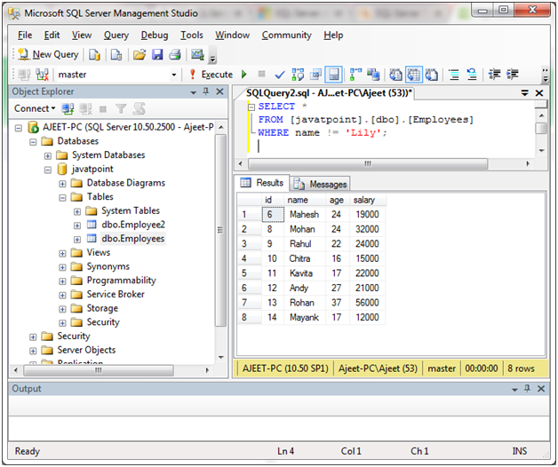The height and width of the screenshot is (467, 558).
Task: Parse the query with the blue checkmark
Action: pyautogui.click(x=280, y=75)
